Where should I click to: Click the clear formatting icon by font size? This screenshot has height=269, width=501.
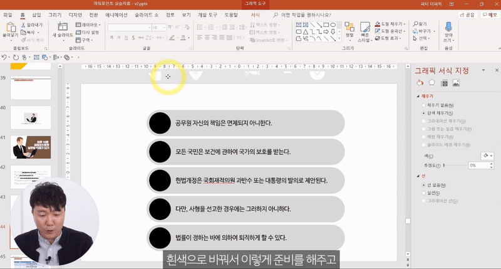(187, 27)
